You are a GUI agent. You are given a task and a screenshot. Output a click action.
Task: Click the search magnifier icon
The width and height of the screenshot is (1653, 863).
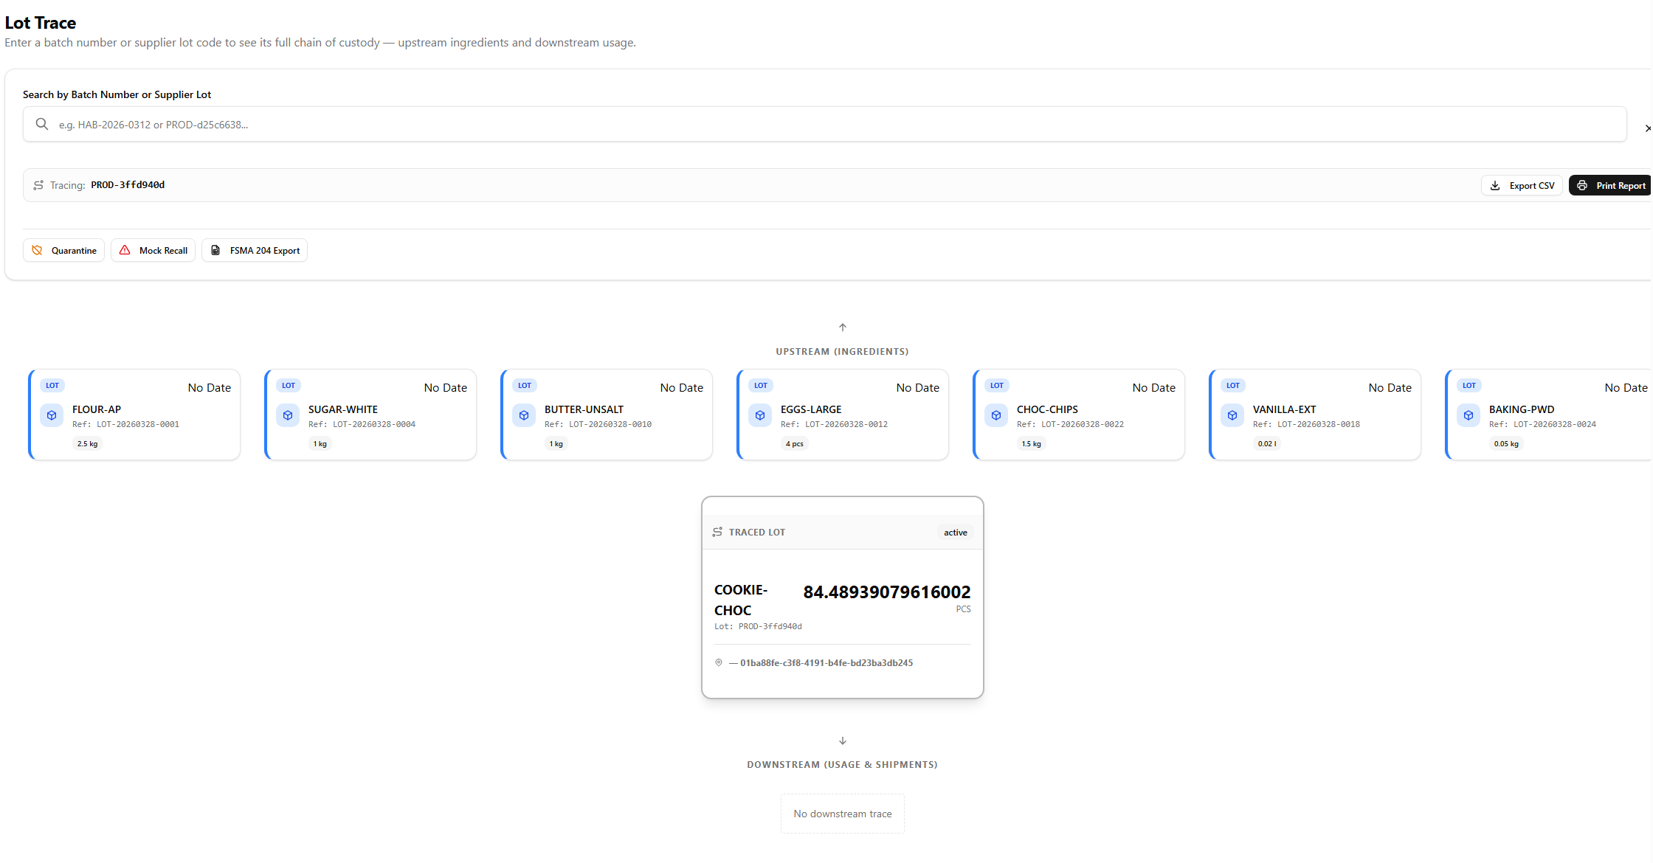(x=42, y=124)
